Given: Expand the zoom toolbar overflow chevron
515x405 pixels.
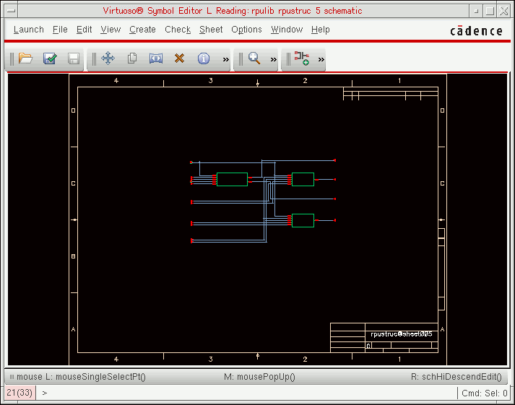Looking at the screenshot, I should (274, 59).
